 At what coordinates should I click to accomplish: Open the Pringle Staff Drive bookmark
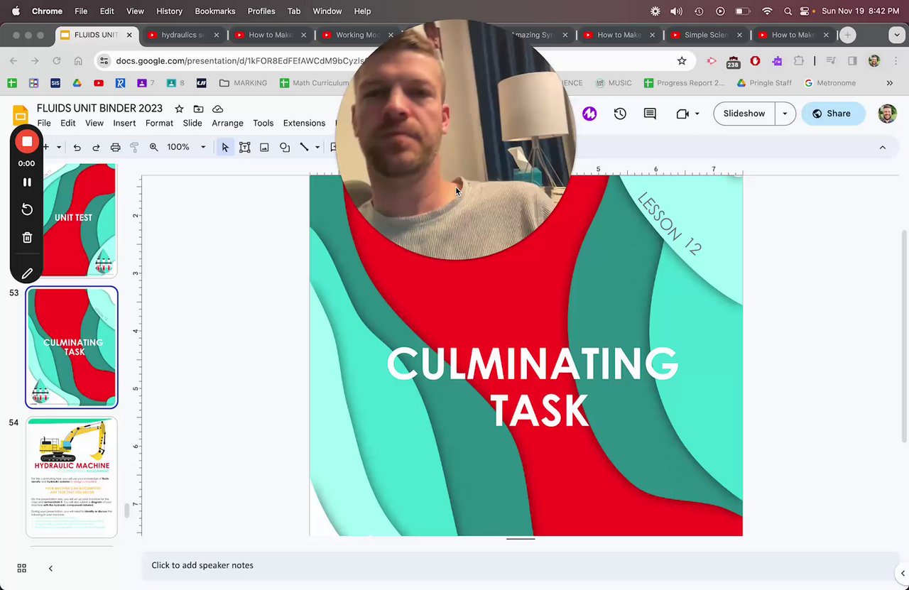click(764, 83)
